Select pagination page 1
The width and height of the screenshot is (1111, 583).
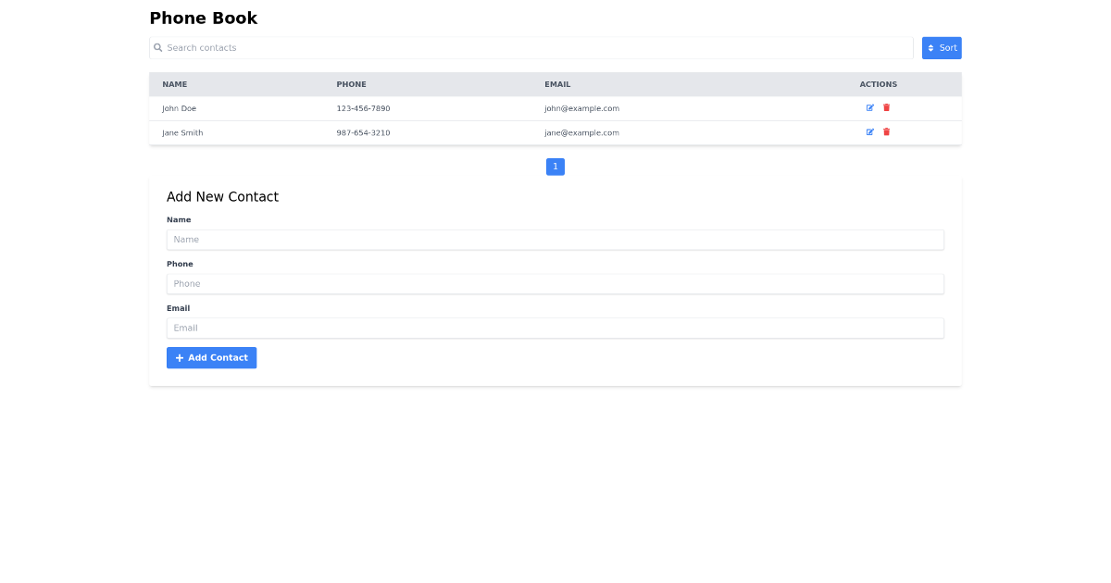coord(555,167)
